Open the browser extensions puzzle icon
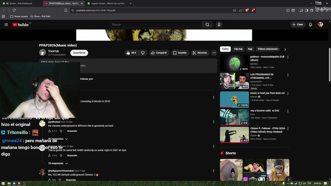 coord(288,10)
